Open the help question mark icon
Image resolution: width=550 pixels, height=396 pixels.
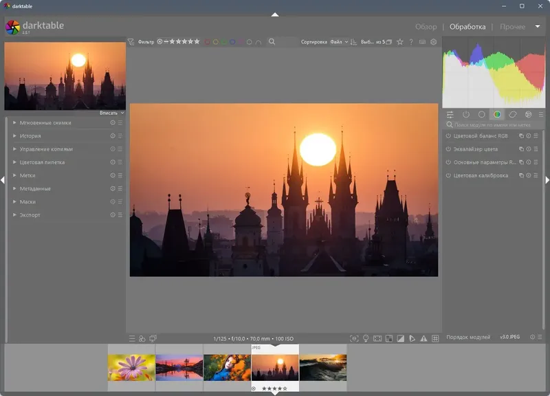411,42
